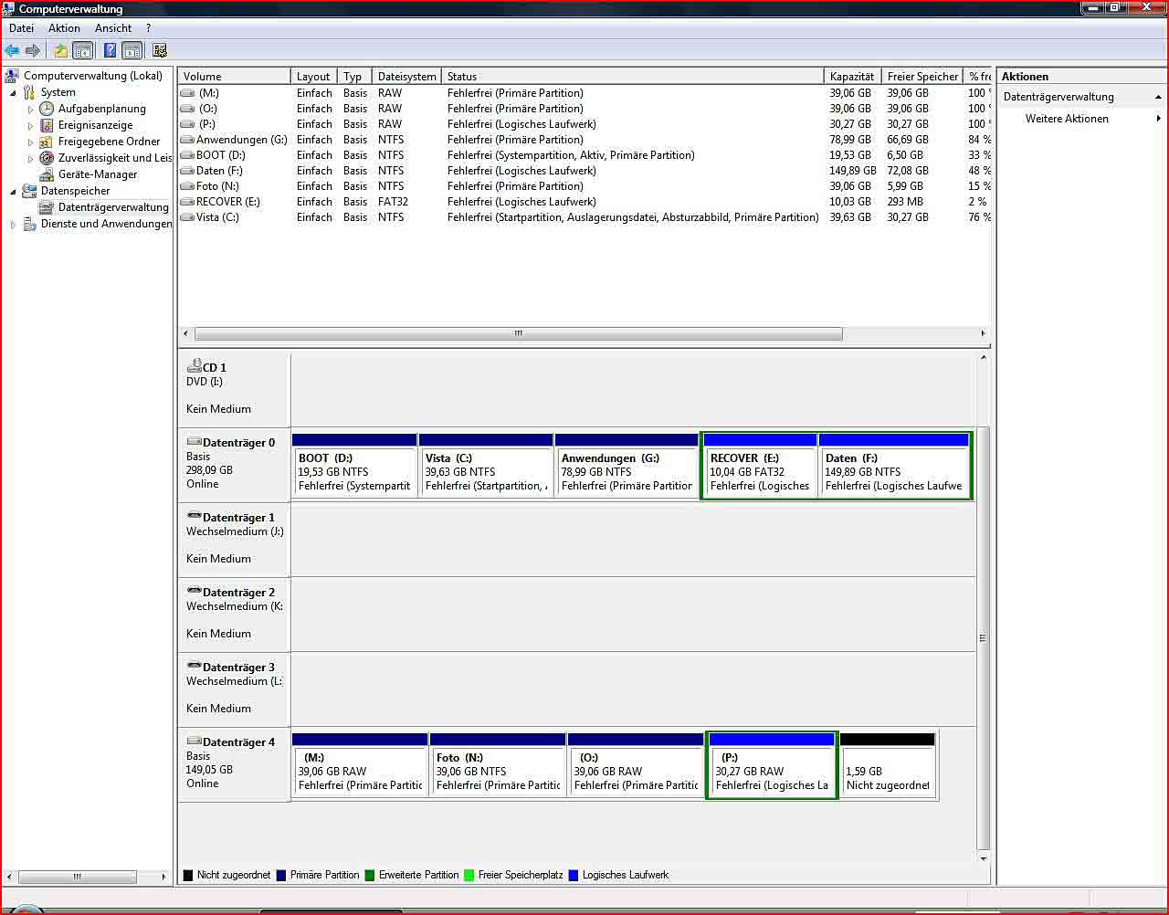
Task: Collapse the Datenträgerverwaltung section in Aktionen
Action: point(1158,97)
